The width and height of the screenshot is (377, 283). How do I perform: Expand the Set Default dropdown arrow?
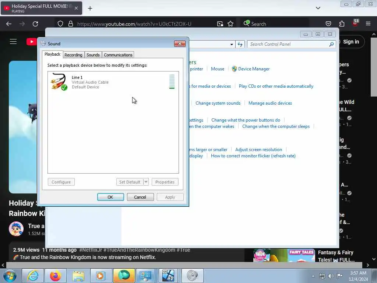(x=146, y=182)
